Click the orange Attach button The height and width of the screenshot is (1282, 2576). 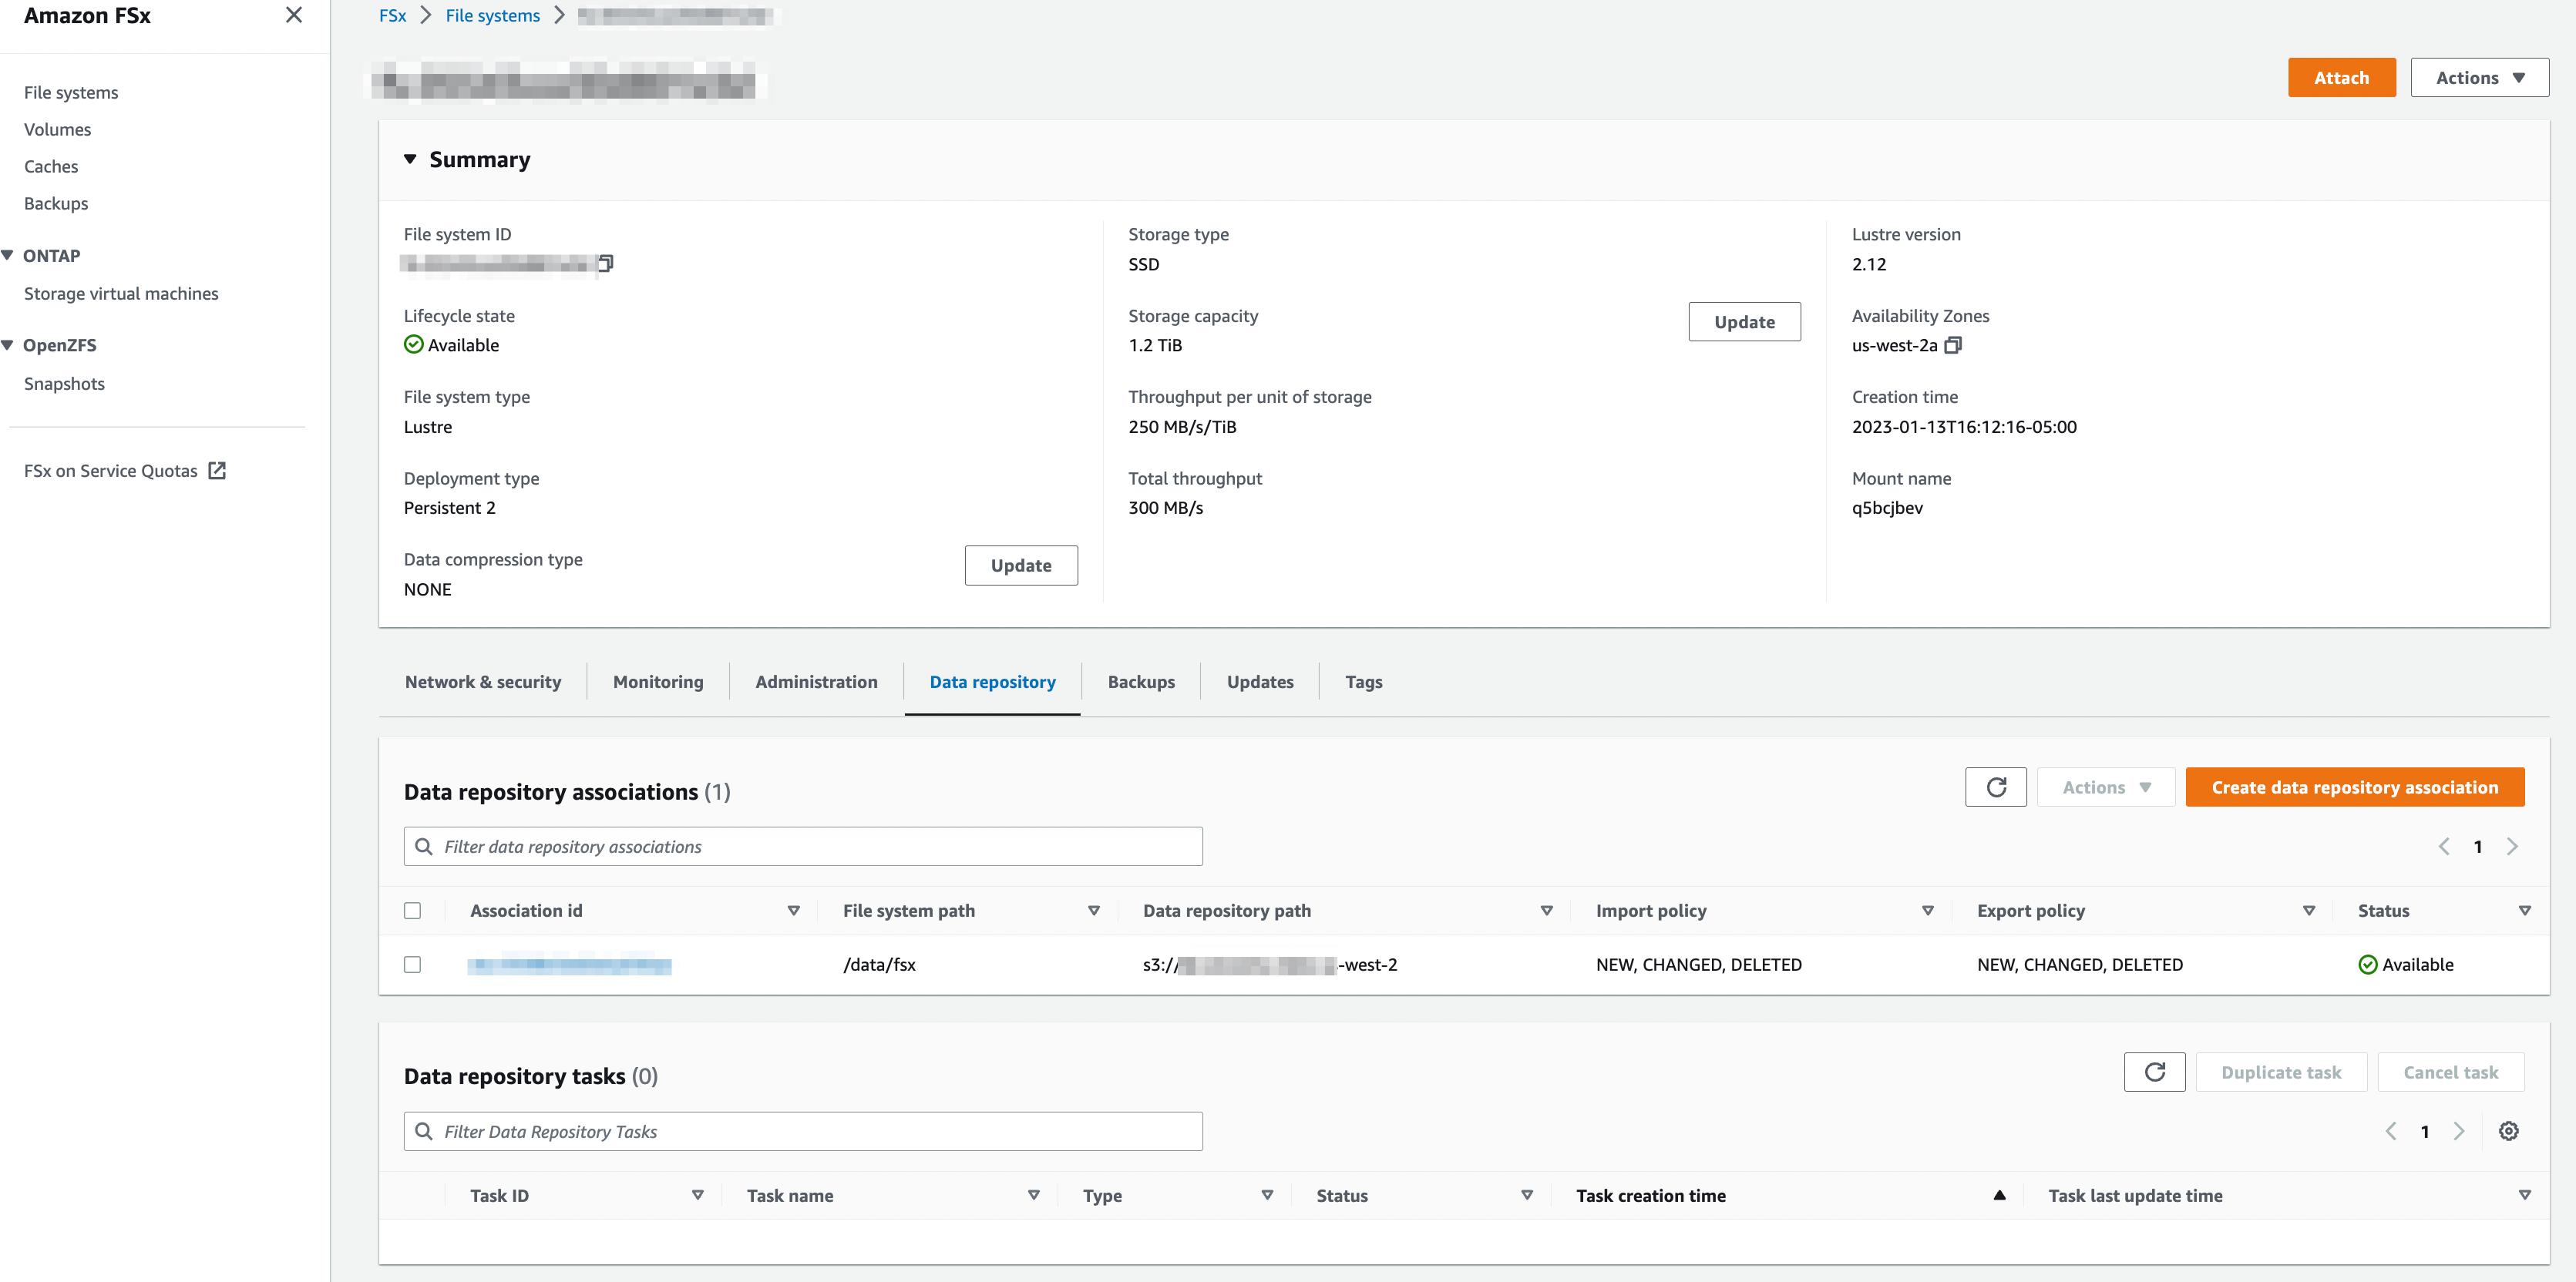pyautogui.click(x=2341, y=78)
